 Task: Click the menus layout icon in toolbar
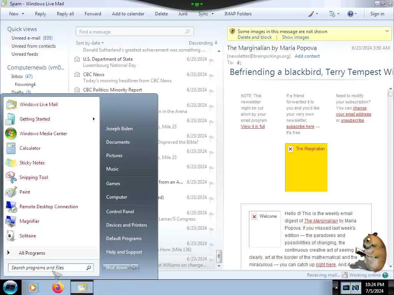point(332,14)
